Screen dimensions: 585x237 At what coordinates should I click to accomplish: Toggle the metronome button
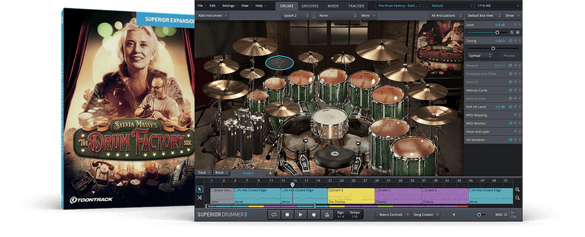pyautogui.click(x=327, y=215)
